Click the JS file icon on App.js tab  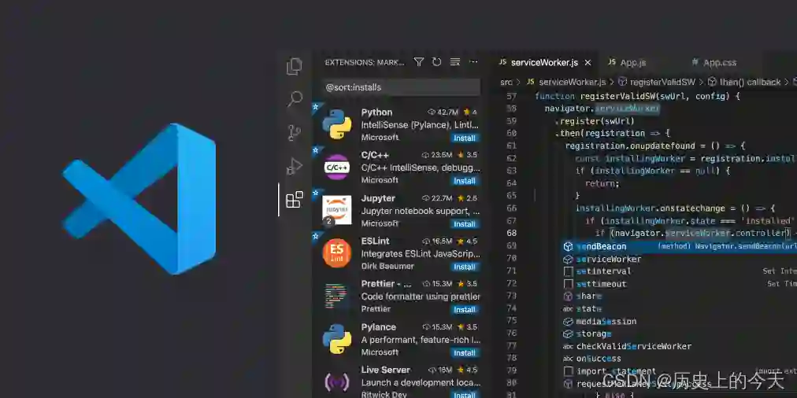click(x=612, y=62)
